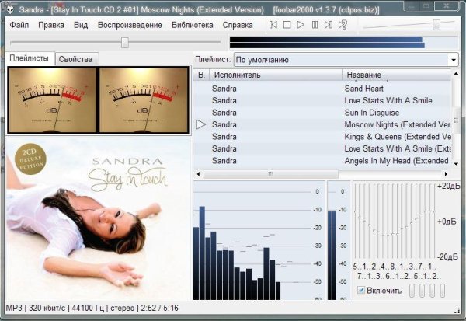Open the Правка menu
Image resolution: width=466 pixels, height=321 pixels.
coord(51,25)
